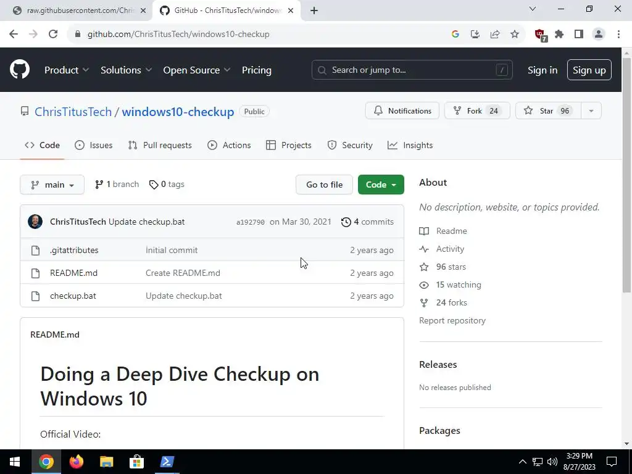Open the Projects tab
This screenshot has height=474, width=632.
pos(289,145)
